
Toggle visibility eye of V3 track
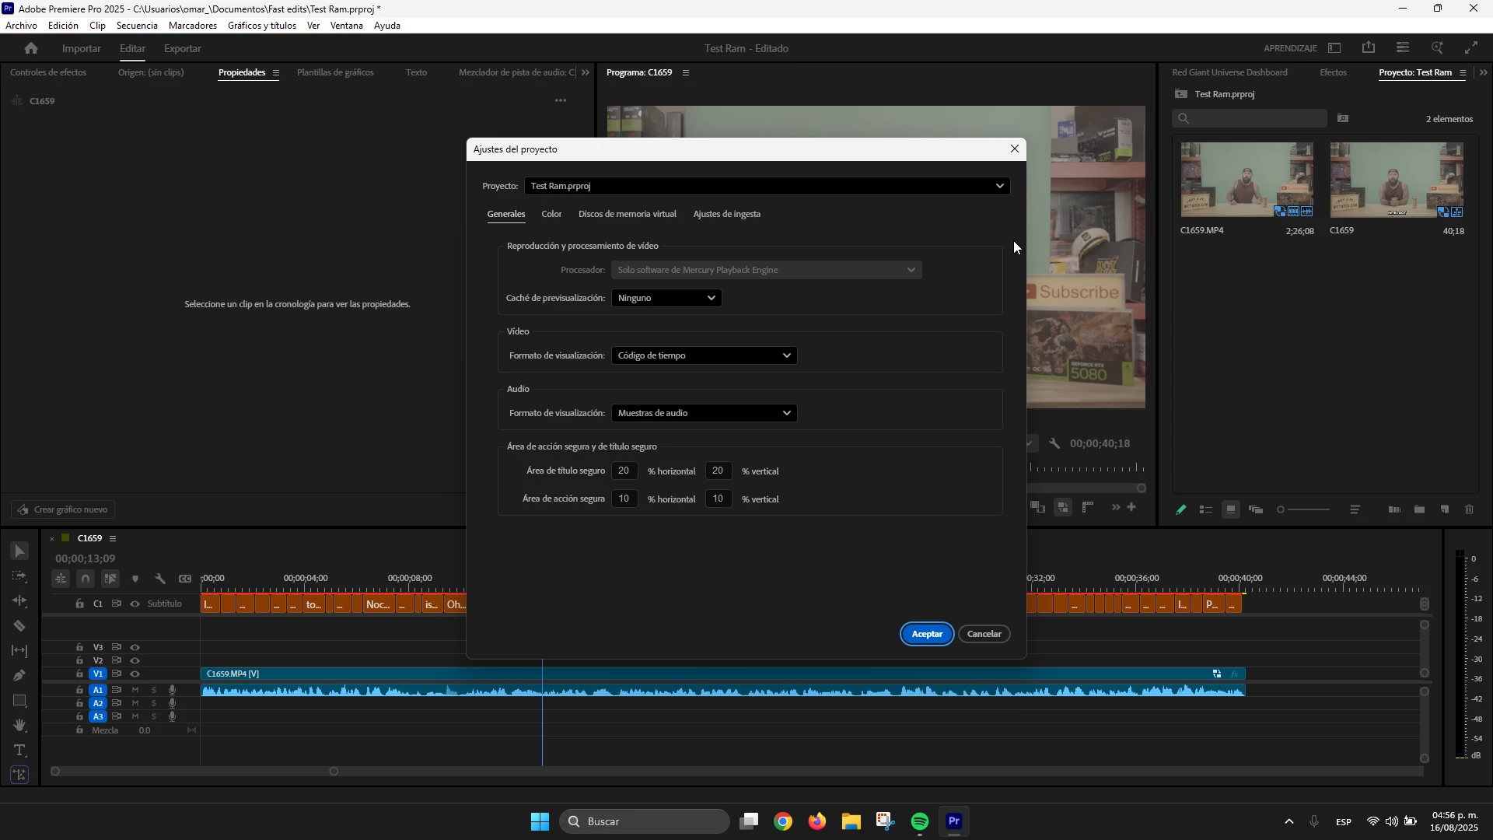click(135, 647)
